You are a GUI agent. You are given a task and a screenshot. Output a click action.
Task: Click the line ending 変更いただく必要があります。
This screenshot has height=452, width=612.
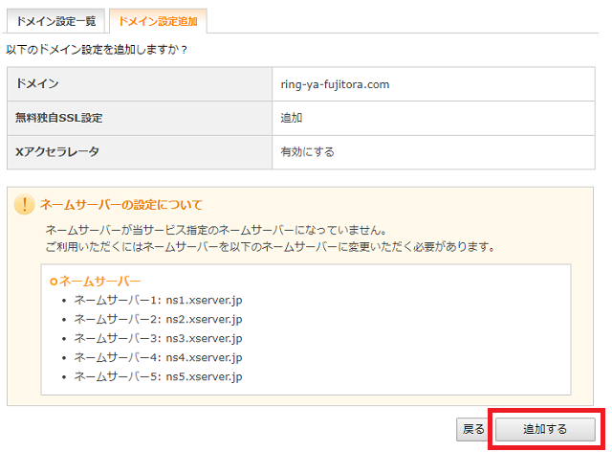click(271, 247)
